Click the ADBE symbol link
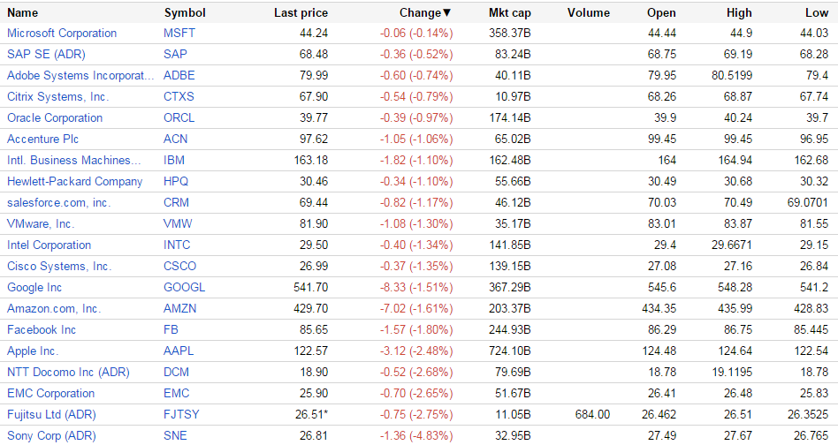 point(179,76)
